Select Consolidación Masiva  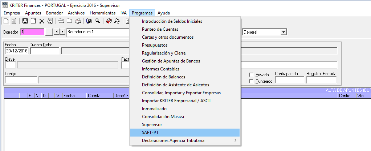[x=185, y=117]
